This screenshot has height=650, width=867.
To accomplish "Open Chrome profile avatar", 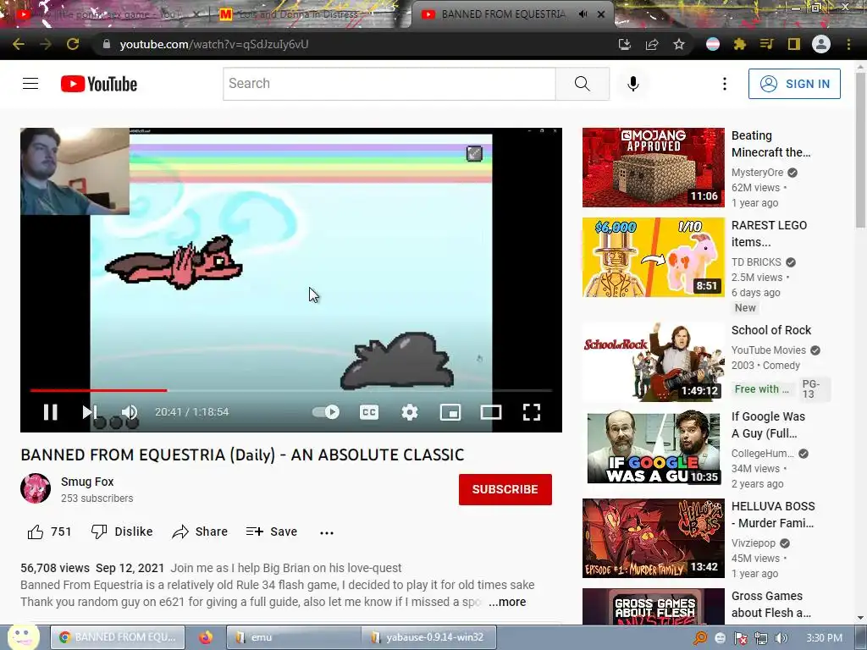I will click(821, 44).
